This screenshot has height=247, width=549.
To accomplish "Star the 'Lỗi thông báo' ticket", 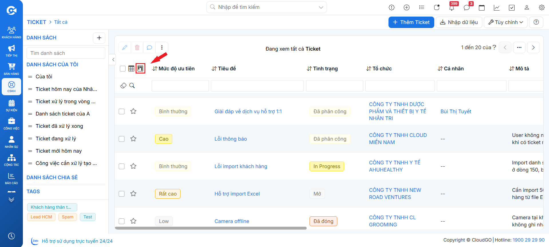I will [x=133, y=139].
